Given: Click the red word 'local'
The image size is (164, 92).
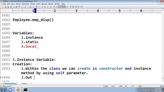Looking at the screenshot, I should (31, 46).
